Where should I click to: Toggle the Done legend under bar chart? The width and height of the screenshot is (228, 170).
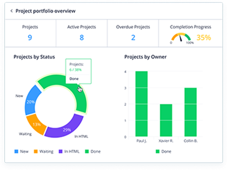click(x=157, y=152)
